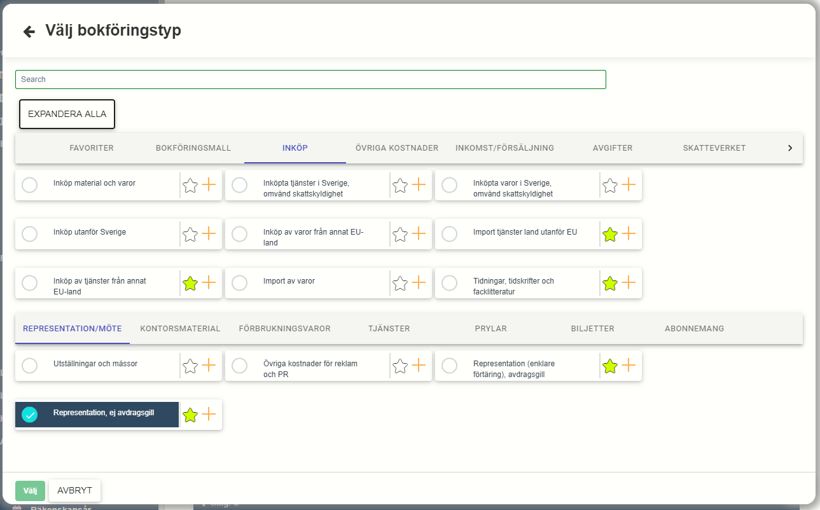Click plus icon for Representation, ej avdragsgill
This screenshot has height=510, width=820.
pyautogui.click(x=209, y=415)
